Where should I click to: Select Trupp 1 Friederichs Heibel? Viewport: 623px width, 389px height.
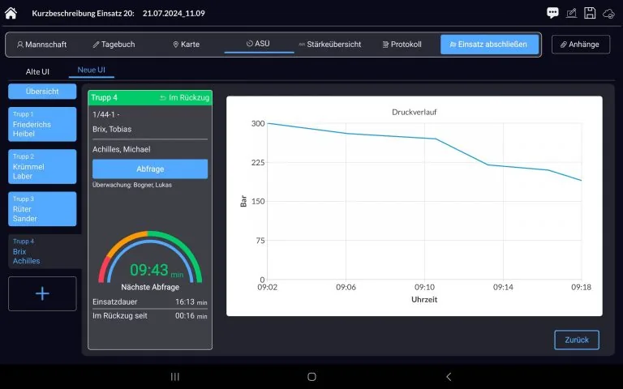coord(42,124)
